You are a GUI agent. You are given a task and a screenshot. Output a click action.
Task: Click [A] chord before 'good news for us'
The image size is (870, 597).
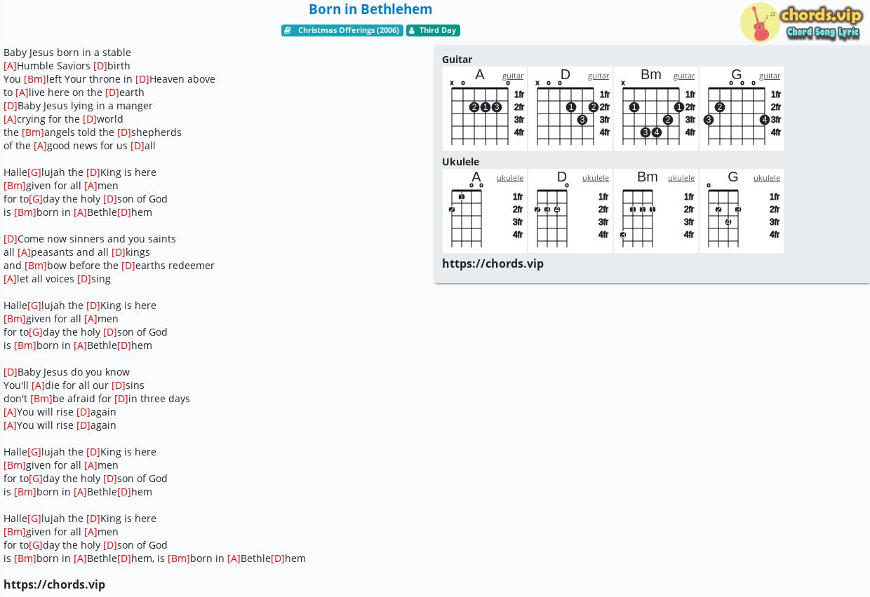click(40, 146)
